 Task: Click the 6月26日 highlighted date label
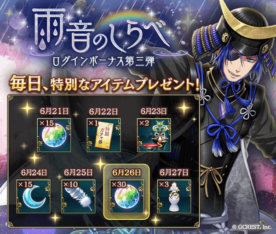click(127, 173)
